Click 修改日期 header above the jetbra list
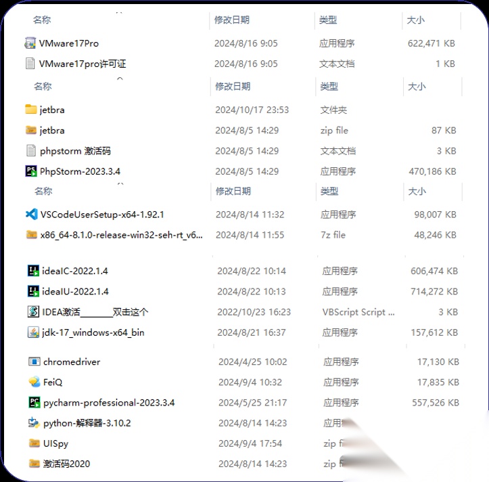Screen dimensions: 489x482 pyautogui.click(x=233, y=86)
